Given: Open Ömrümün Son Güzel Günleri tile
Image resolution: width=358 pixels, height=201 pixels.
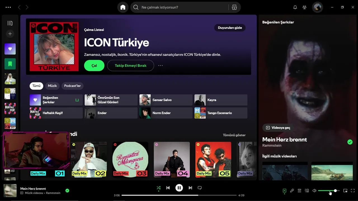Looking at the screenshot, I should click(111, 100).
